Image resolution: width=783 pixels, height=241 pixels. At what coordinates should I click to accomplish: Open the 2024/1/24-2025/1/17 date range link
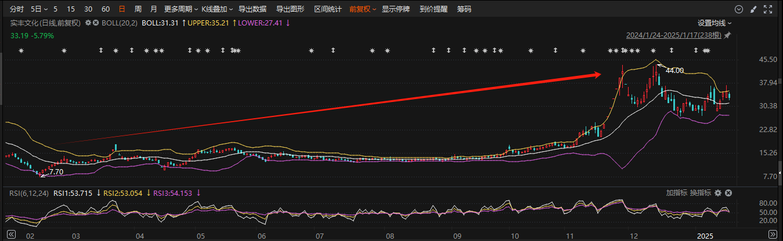point(673,35)
